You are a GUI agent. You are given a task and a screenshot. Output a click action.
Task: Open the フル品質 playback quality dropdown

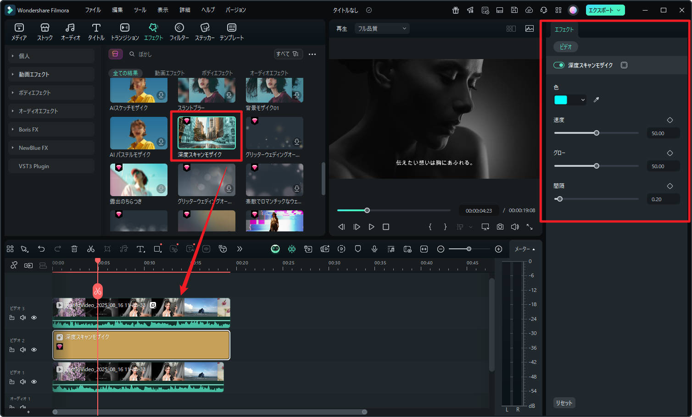[382, 28]
